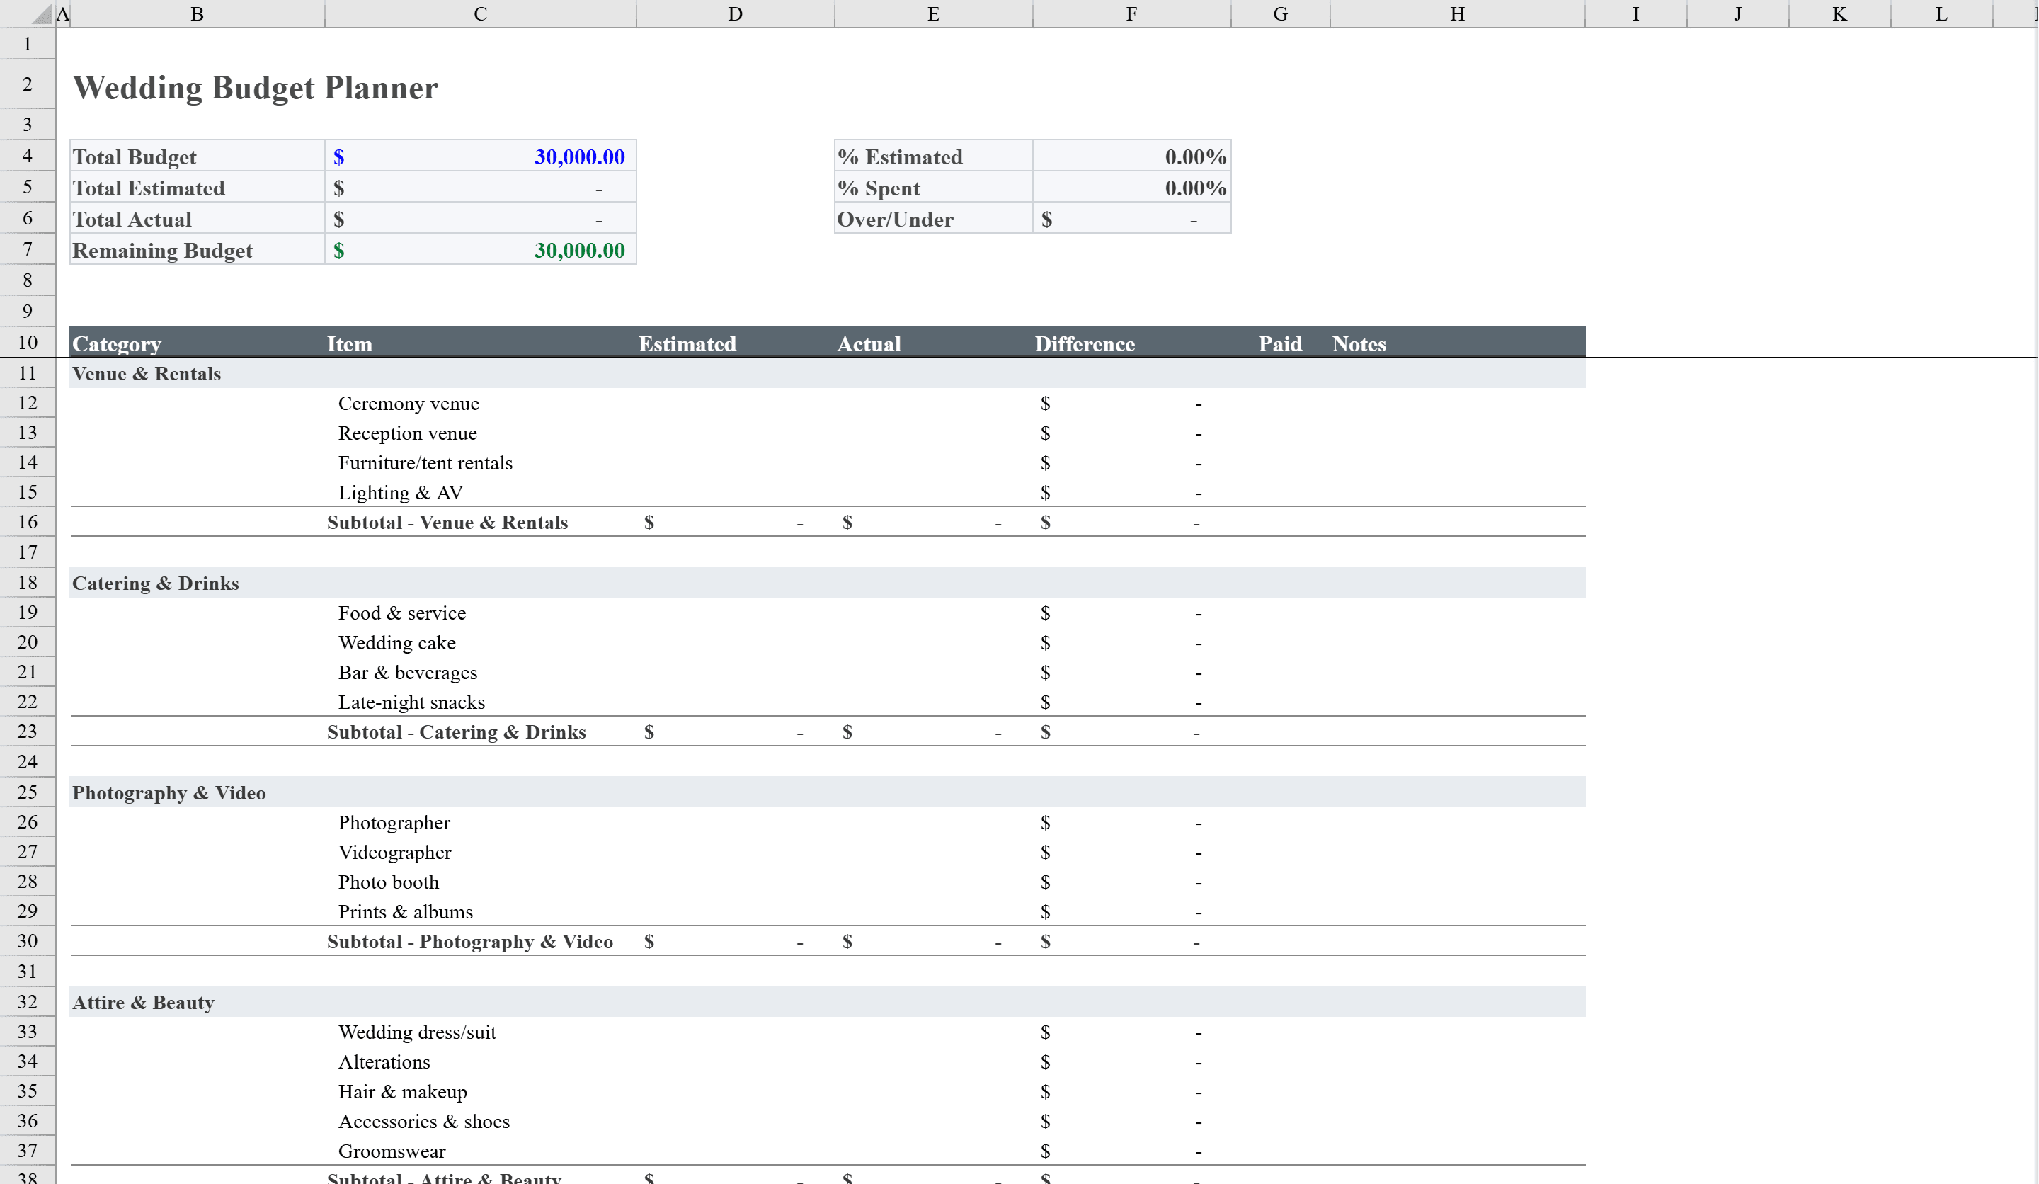Click the Remaining Budget amount

(481, 249)
